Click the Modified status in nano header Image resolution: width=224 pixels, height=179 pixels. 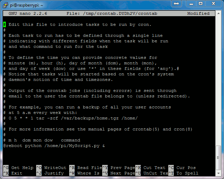point(198,13)
